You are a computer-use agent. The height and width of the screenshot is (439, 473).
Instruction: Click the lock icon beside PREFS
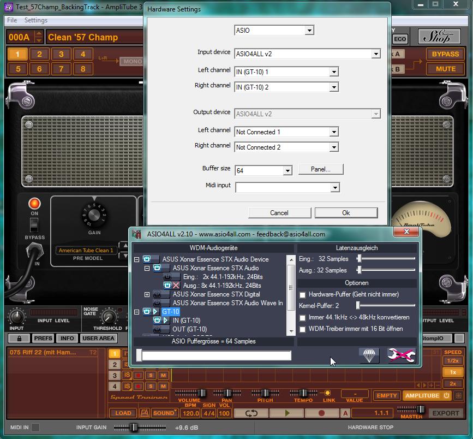click(19, 338)
